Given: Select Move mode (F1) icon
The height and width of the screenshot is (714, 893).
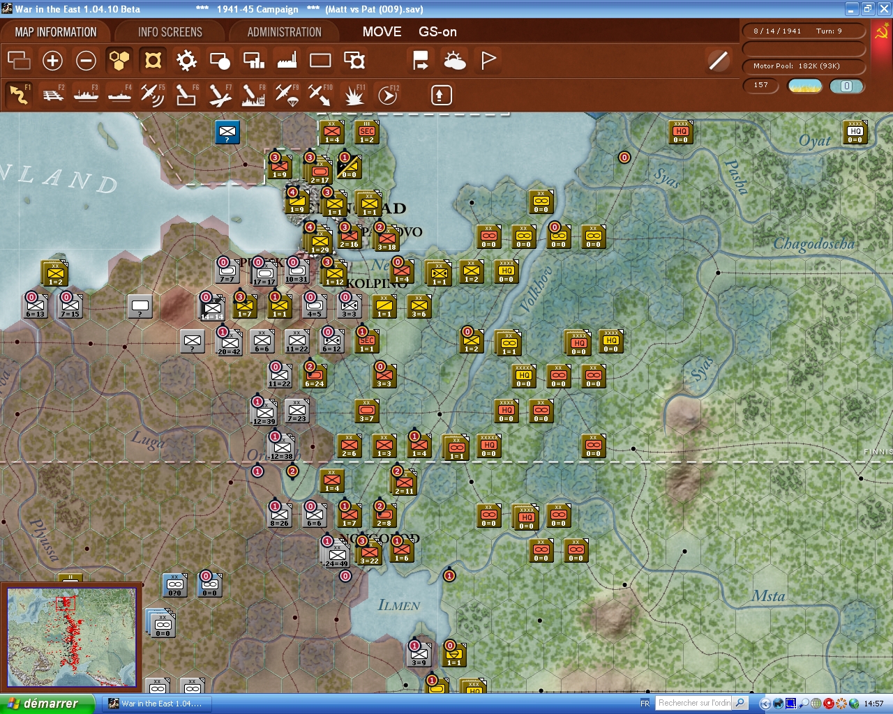Looking at the screenshot, I should [x=19, y=95].
